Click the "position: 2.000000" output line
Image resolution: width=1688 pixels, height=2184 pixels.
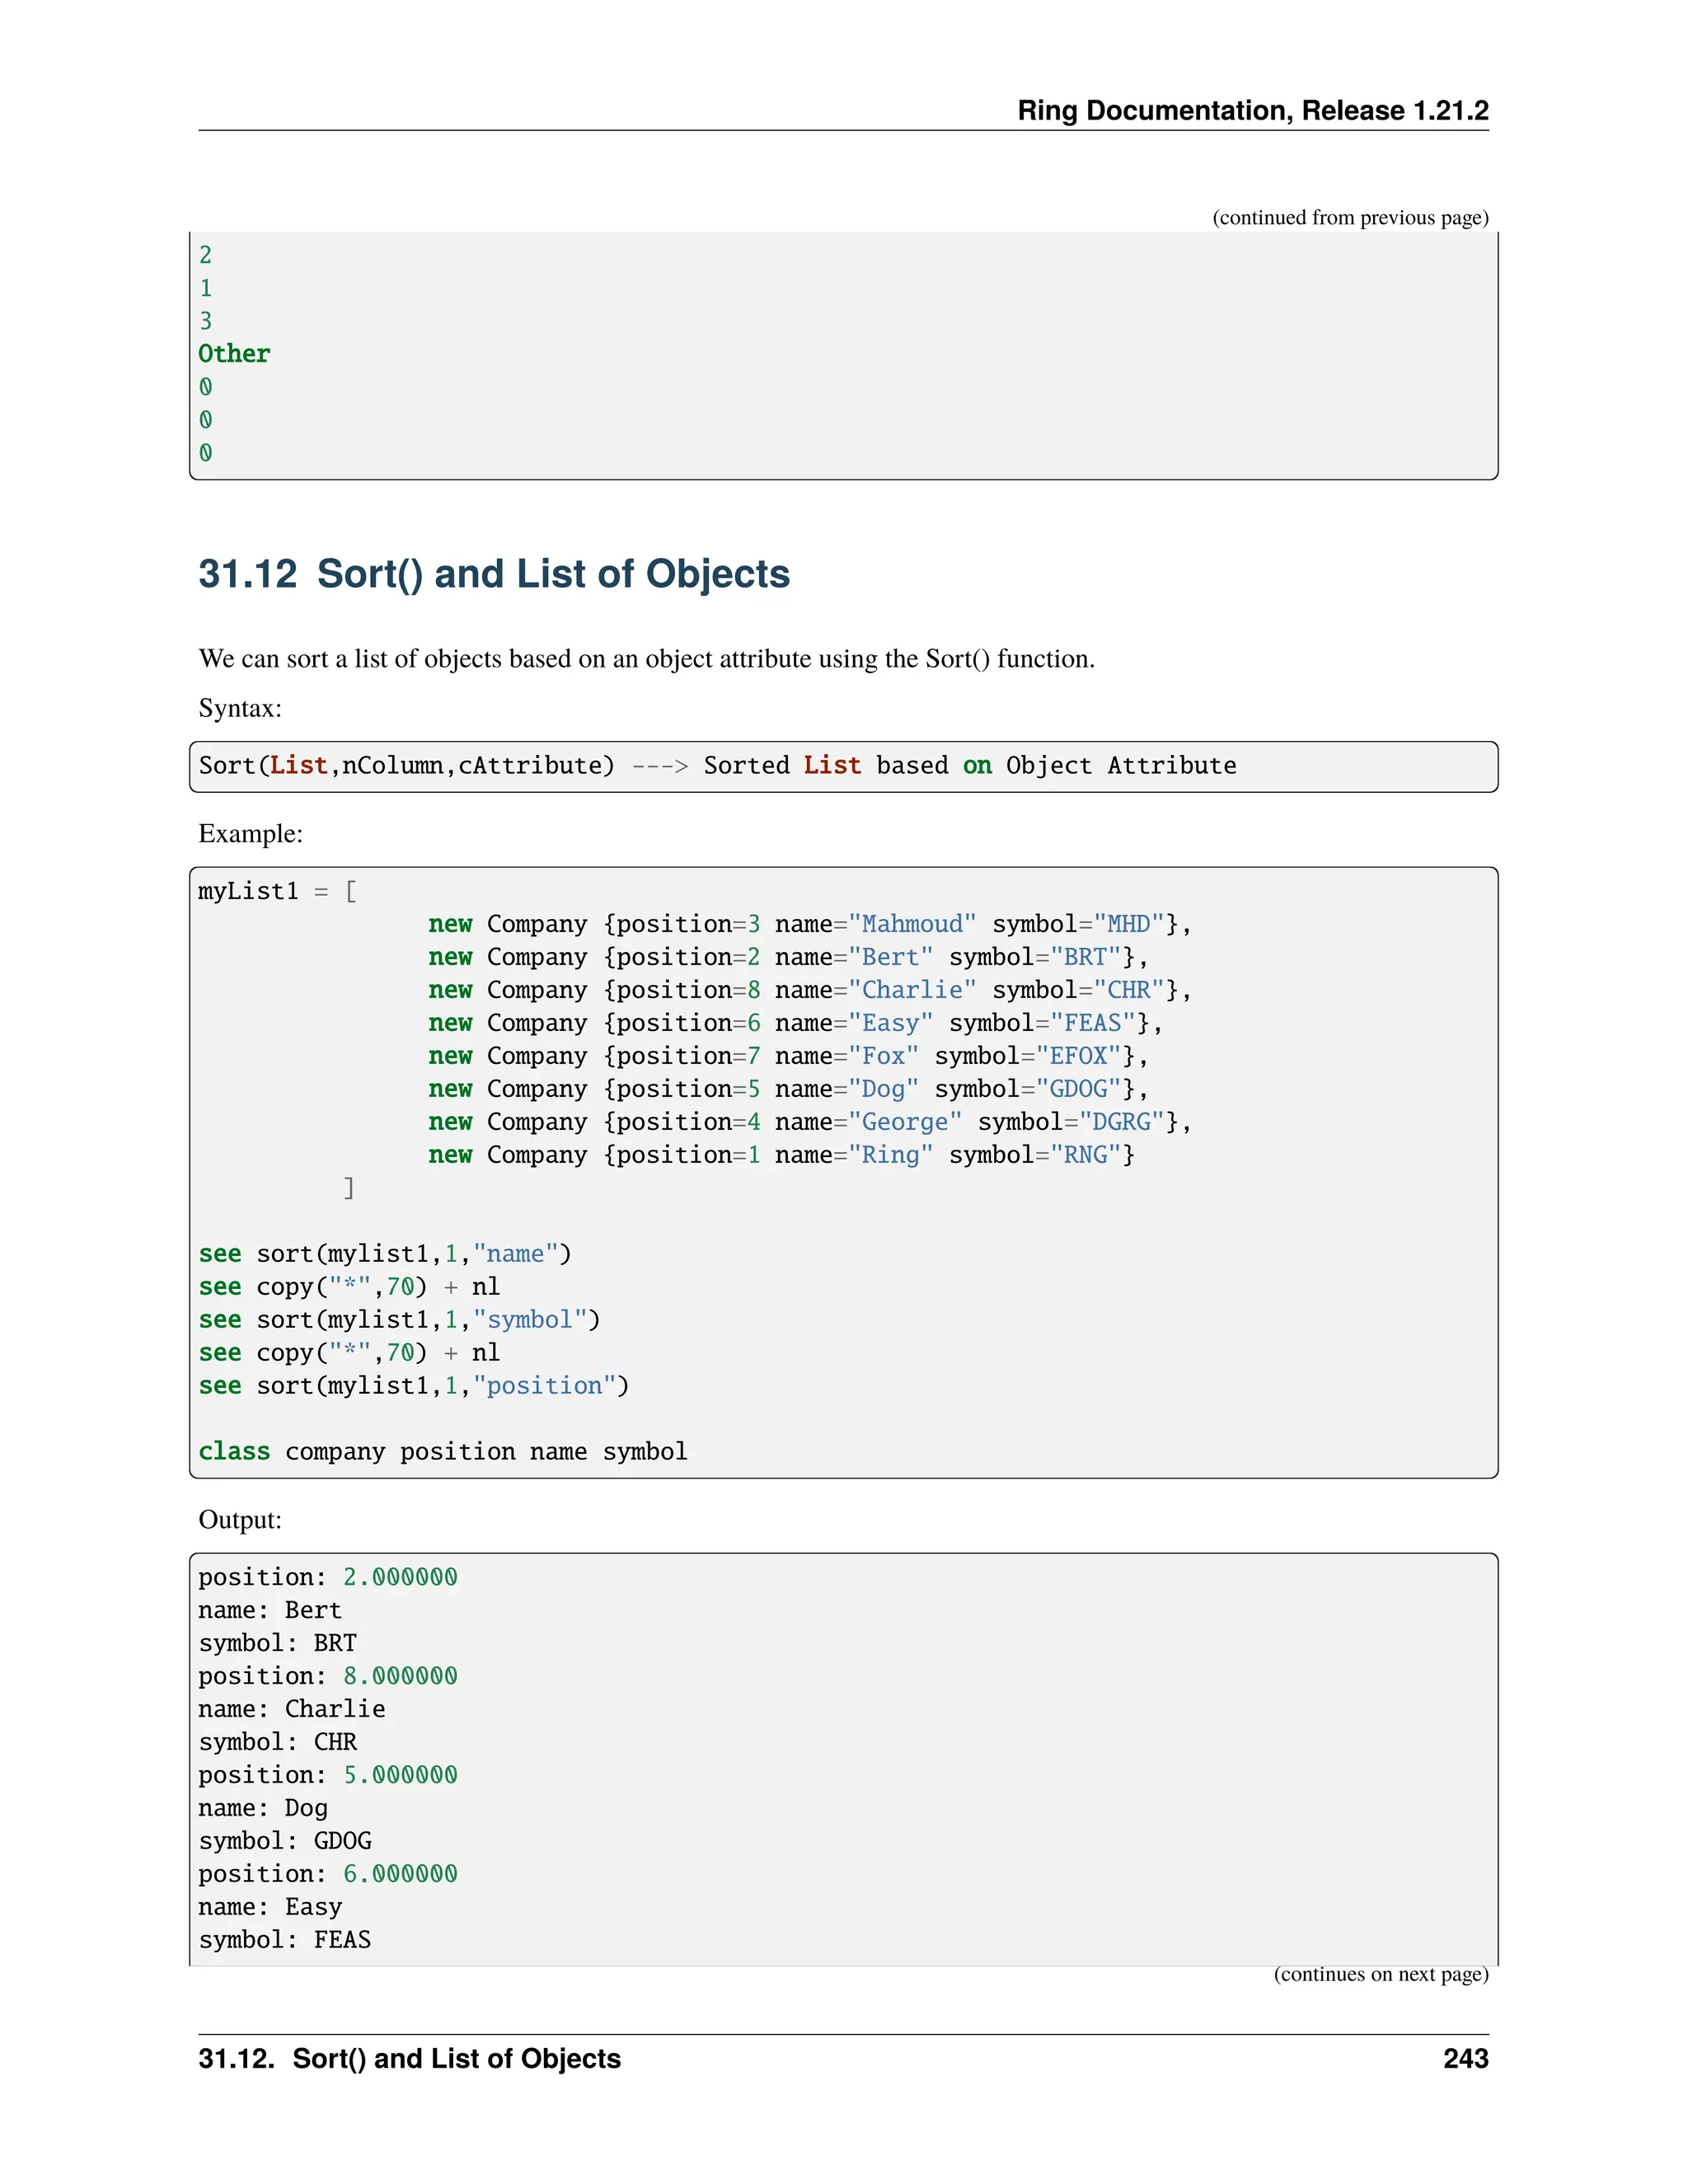[327, 1577]
